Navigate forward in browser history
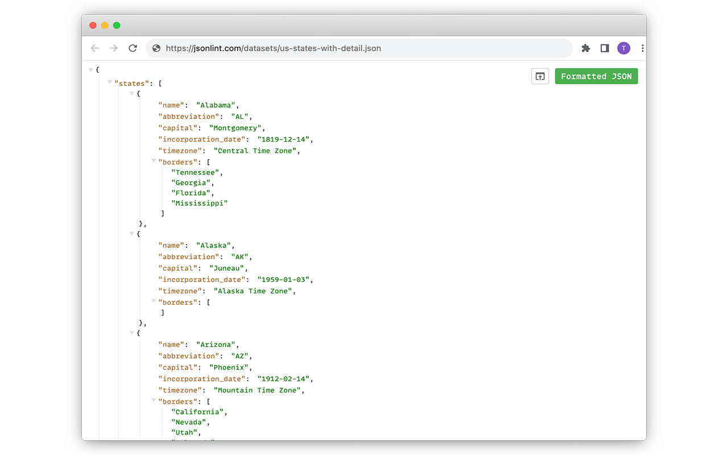 click(113, 48)
